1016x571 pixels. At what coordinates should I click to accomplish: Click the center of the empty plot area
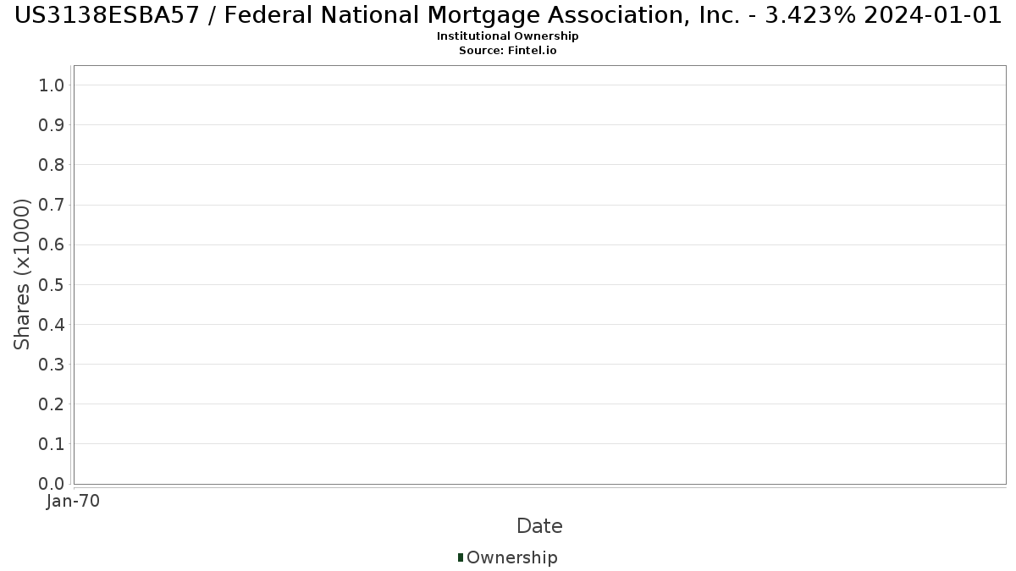click(539, 275)
